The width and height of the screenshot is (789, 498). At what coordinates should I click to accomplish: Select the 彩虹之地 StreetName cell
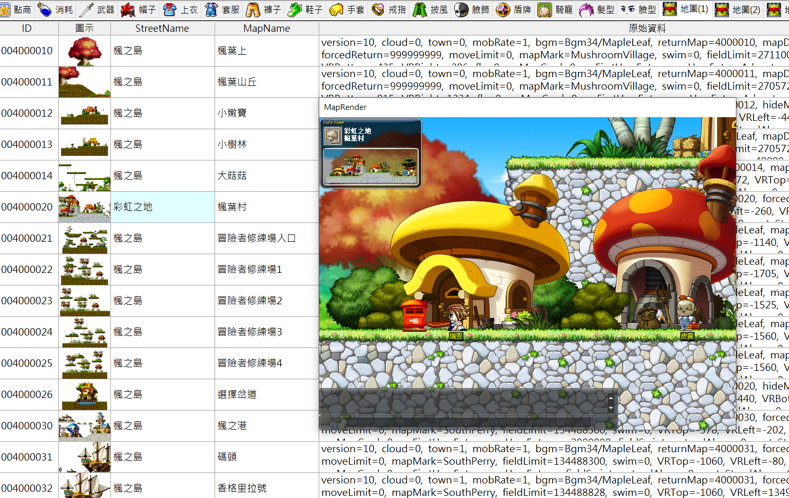pyautogui.click(x=162, y=207)
